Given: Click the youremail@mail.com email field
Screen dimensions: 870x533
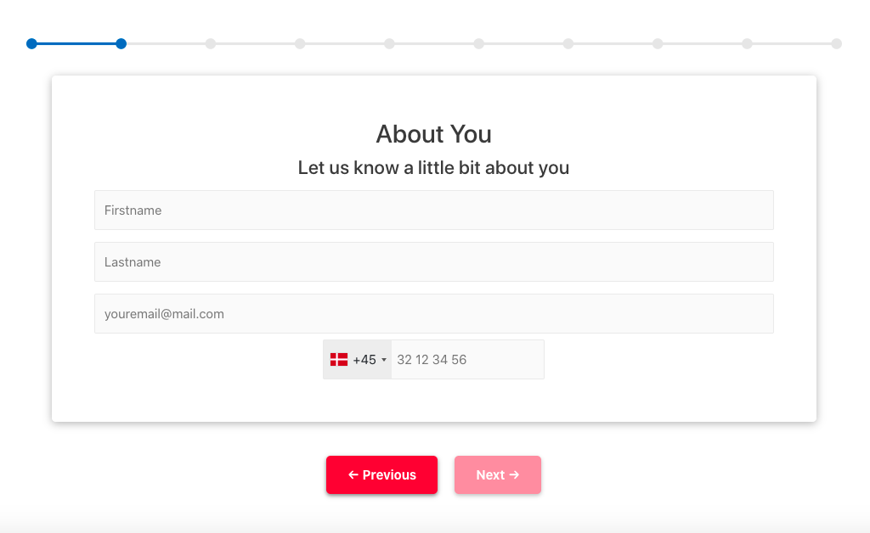Looking at the screenshot, I should pyautogui.click(x=434, y=313).
